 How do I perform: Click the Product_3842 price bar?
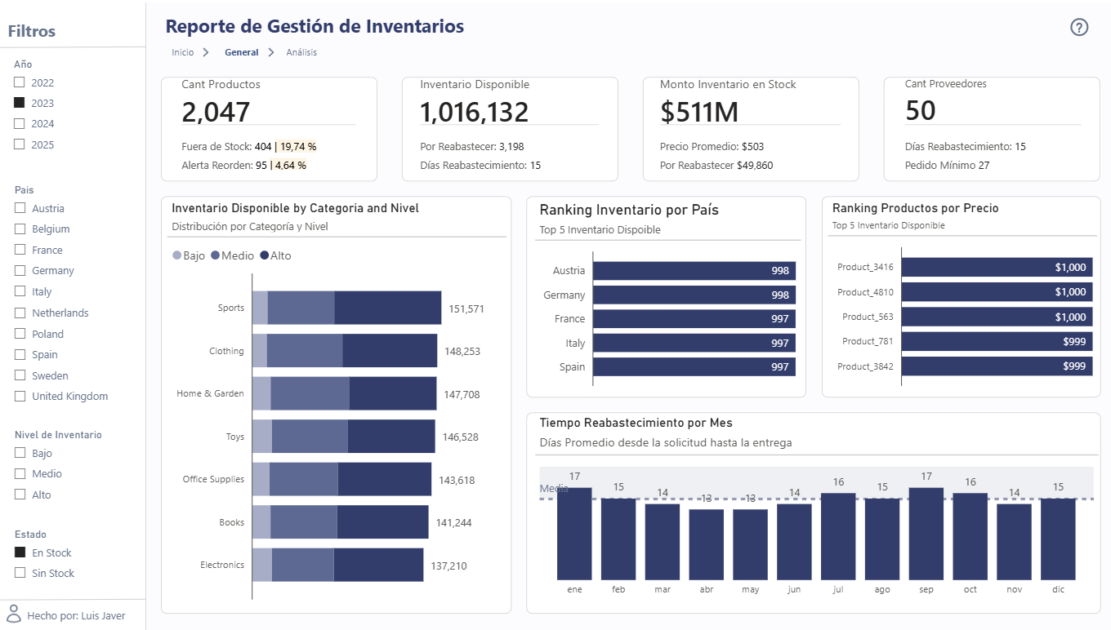(997, 366)
